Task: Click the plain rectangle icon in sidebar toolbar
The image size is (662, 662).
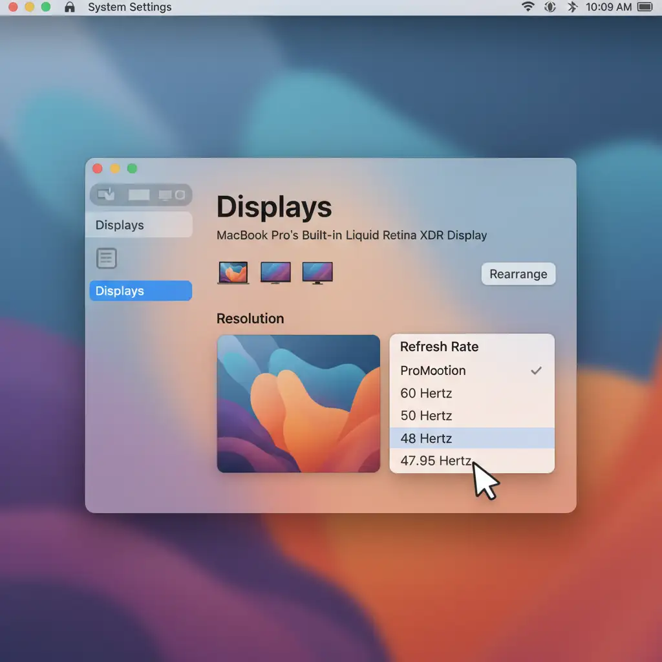Action: click(139, 195)
